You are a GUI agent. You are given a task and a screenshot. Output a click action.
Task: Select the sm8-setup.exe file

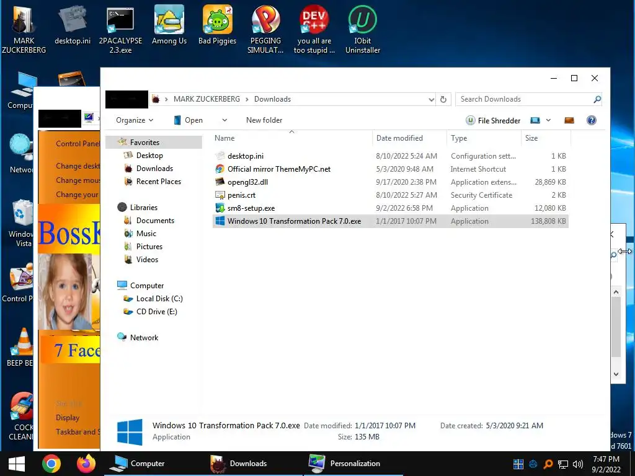click(391, 208)
